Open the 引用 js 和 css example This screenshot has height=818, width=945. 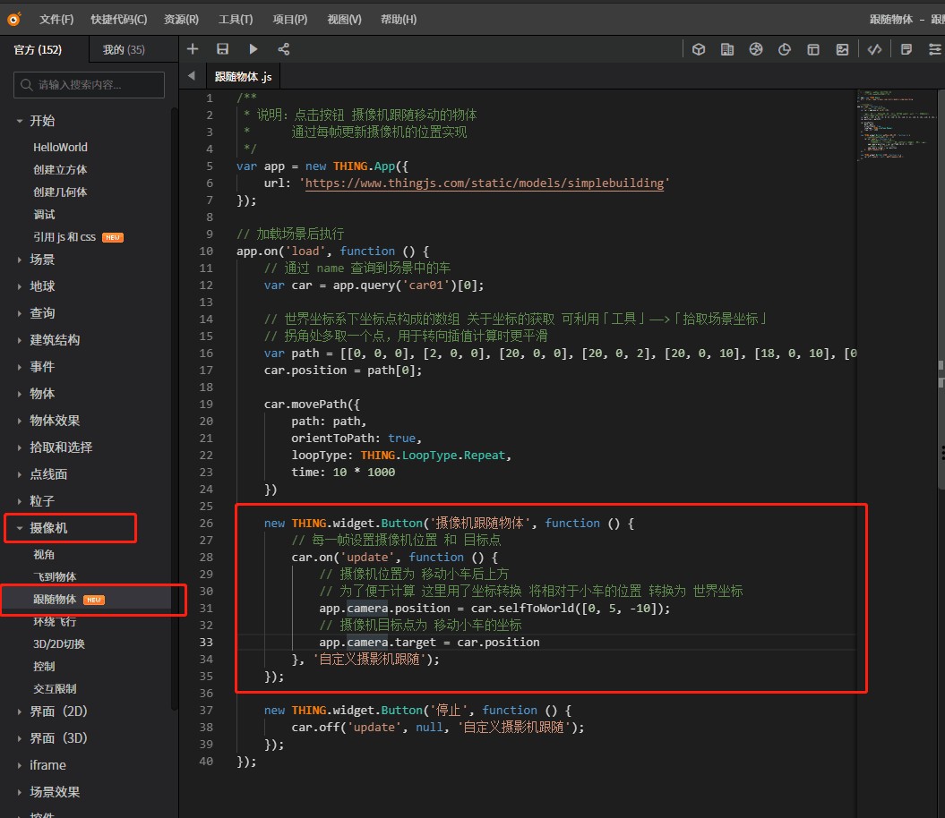pos(64,237)
